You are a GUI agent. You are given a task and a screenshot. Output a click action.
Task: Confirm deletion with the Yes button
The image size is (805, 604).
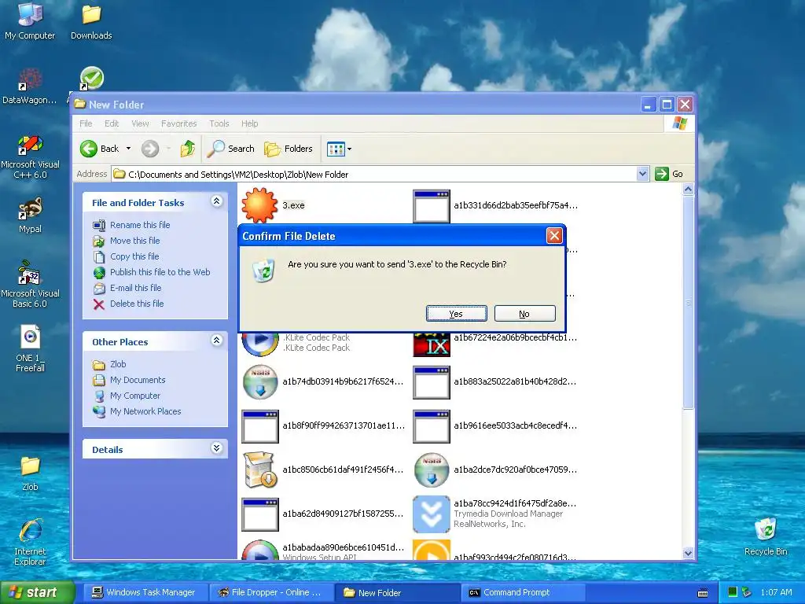pyautogui.click(x=457, y=314)
